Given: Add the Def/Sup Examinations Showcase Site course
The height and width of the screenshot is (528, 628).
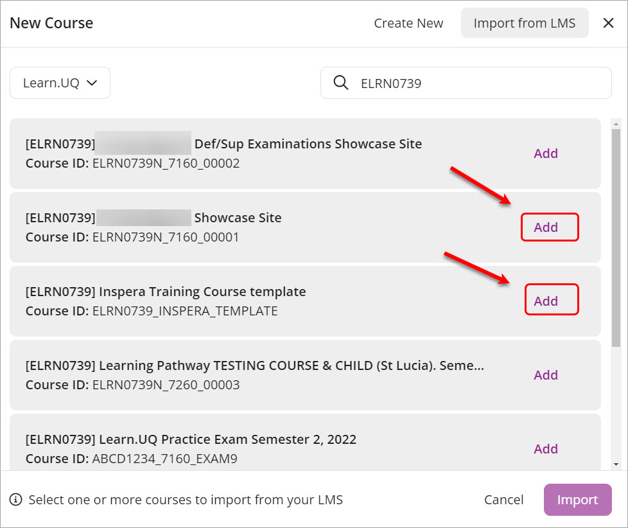Looking at the screenshot, I should tap(545, 154).
